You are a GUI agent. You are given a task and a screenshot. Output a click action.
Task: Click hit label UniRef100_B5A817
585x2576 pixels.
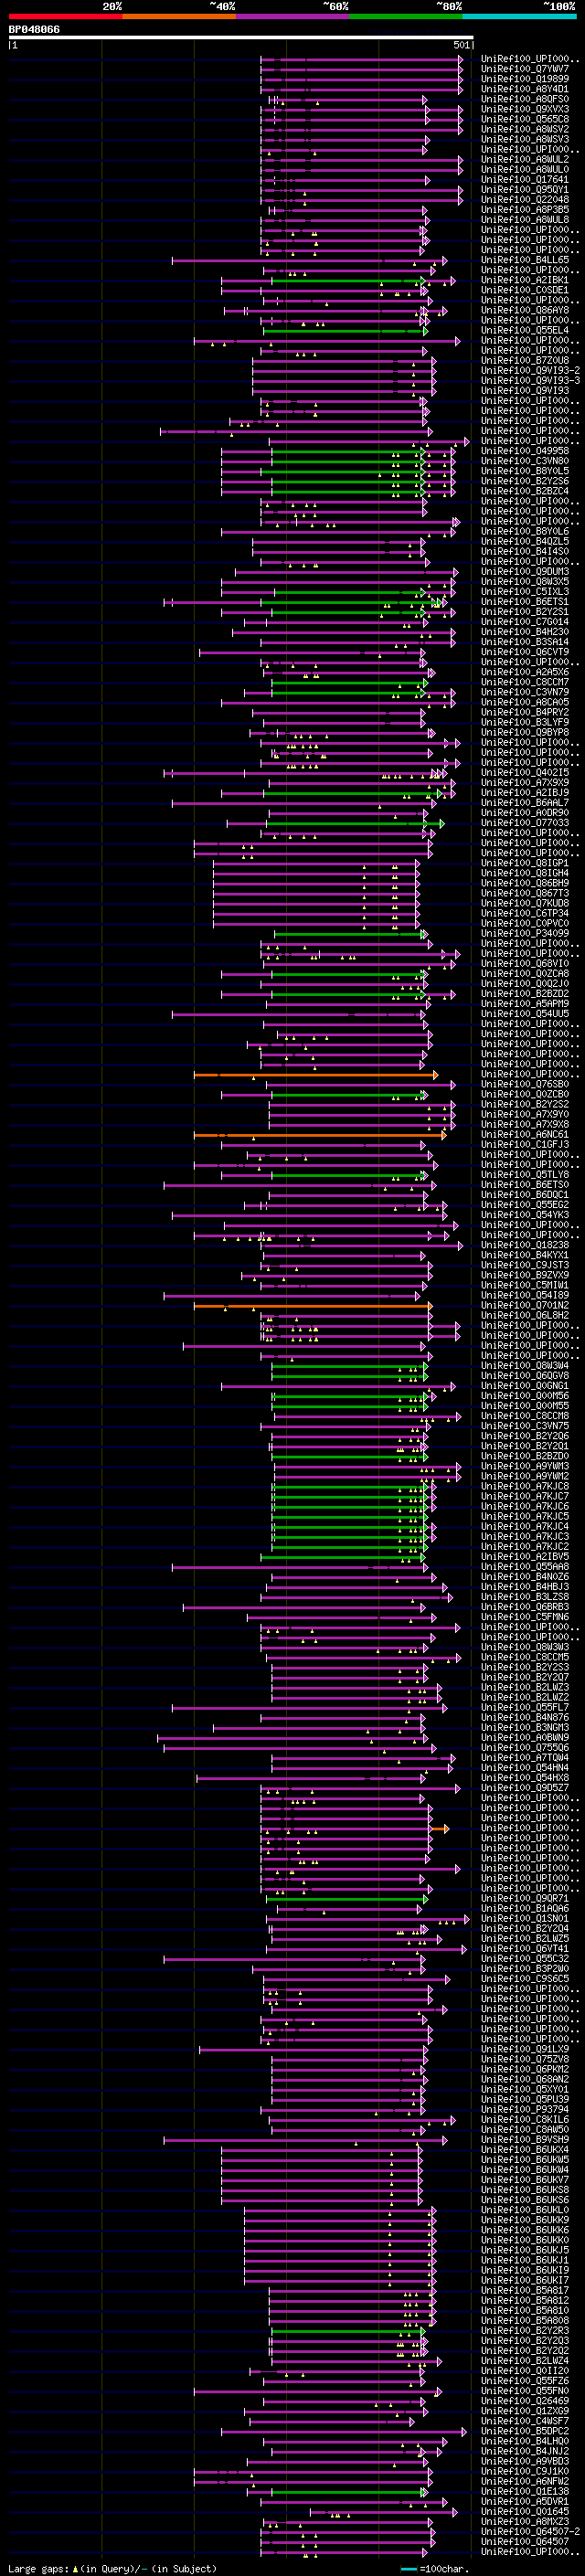[525, 2290]
